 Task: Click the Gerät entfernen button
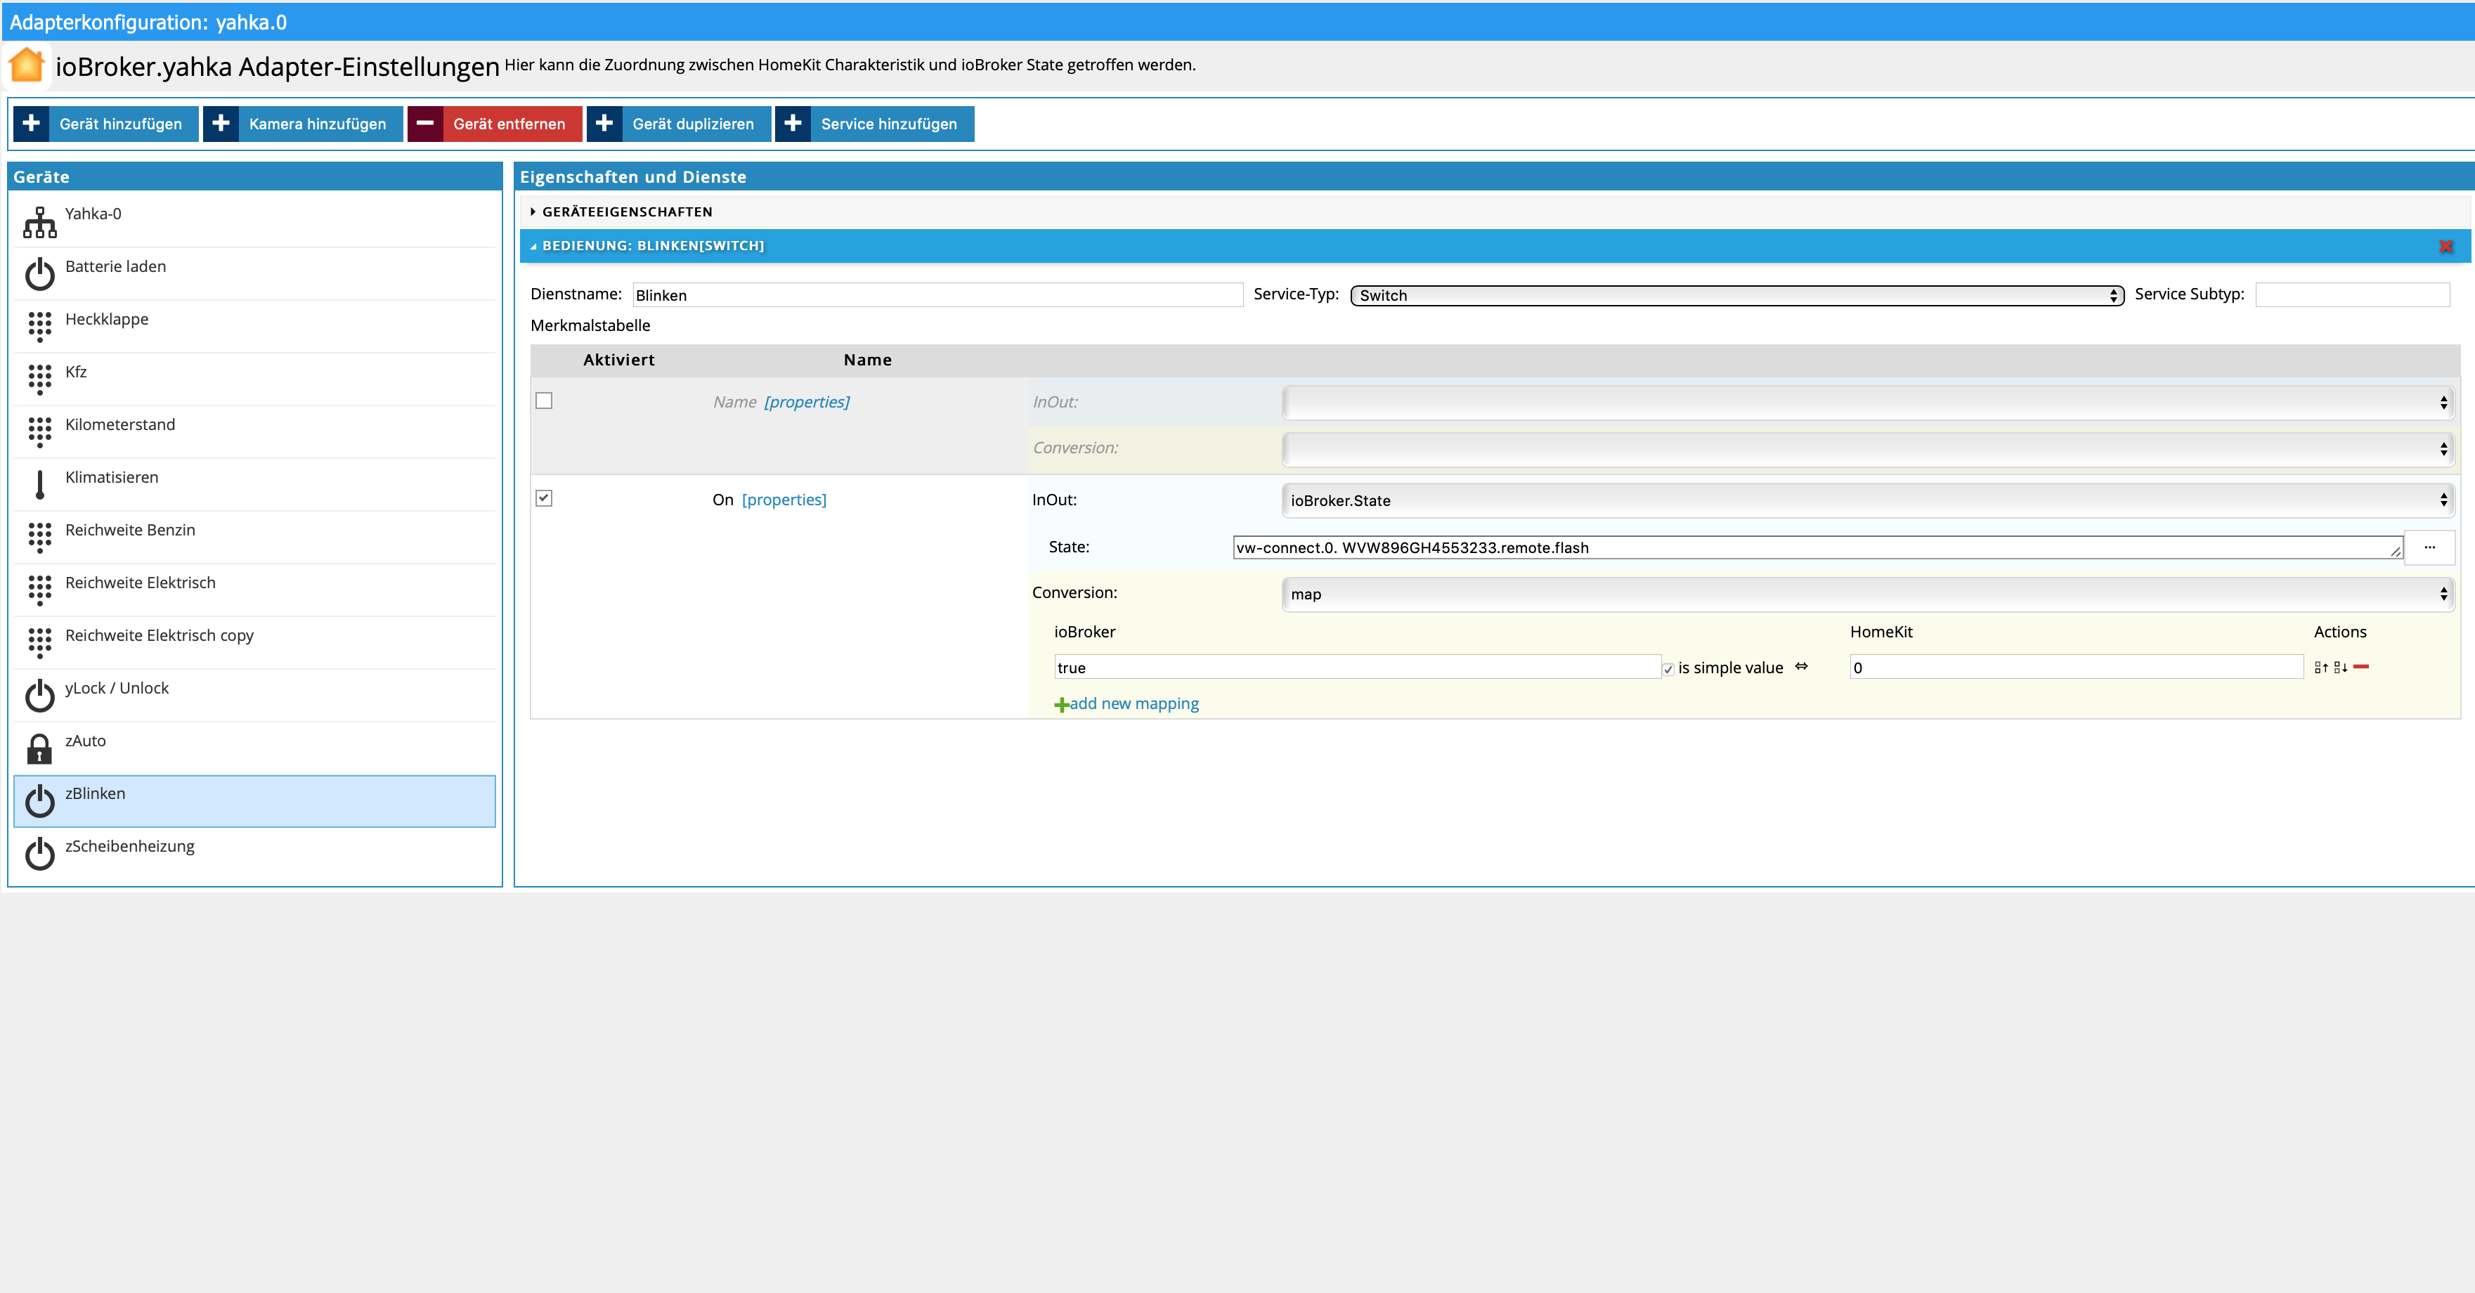point(495,124)
